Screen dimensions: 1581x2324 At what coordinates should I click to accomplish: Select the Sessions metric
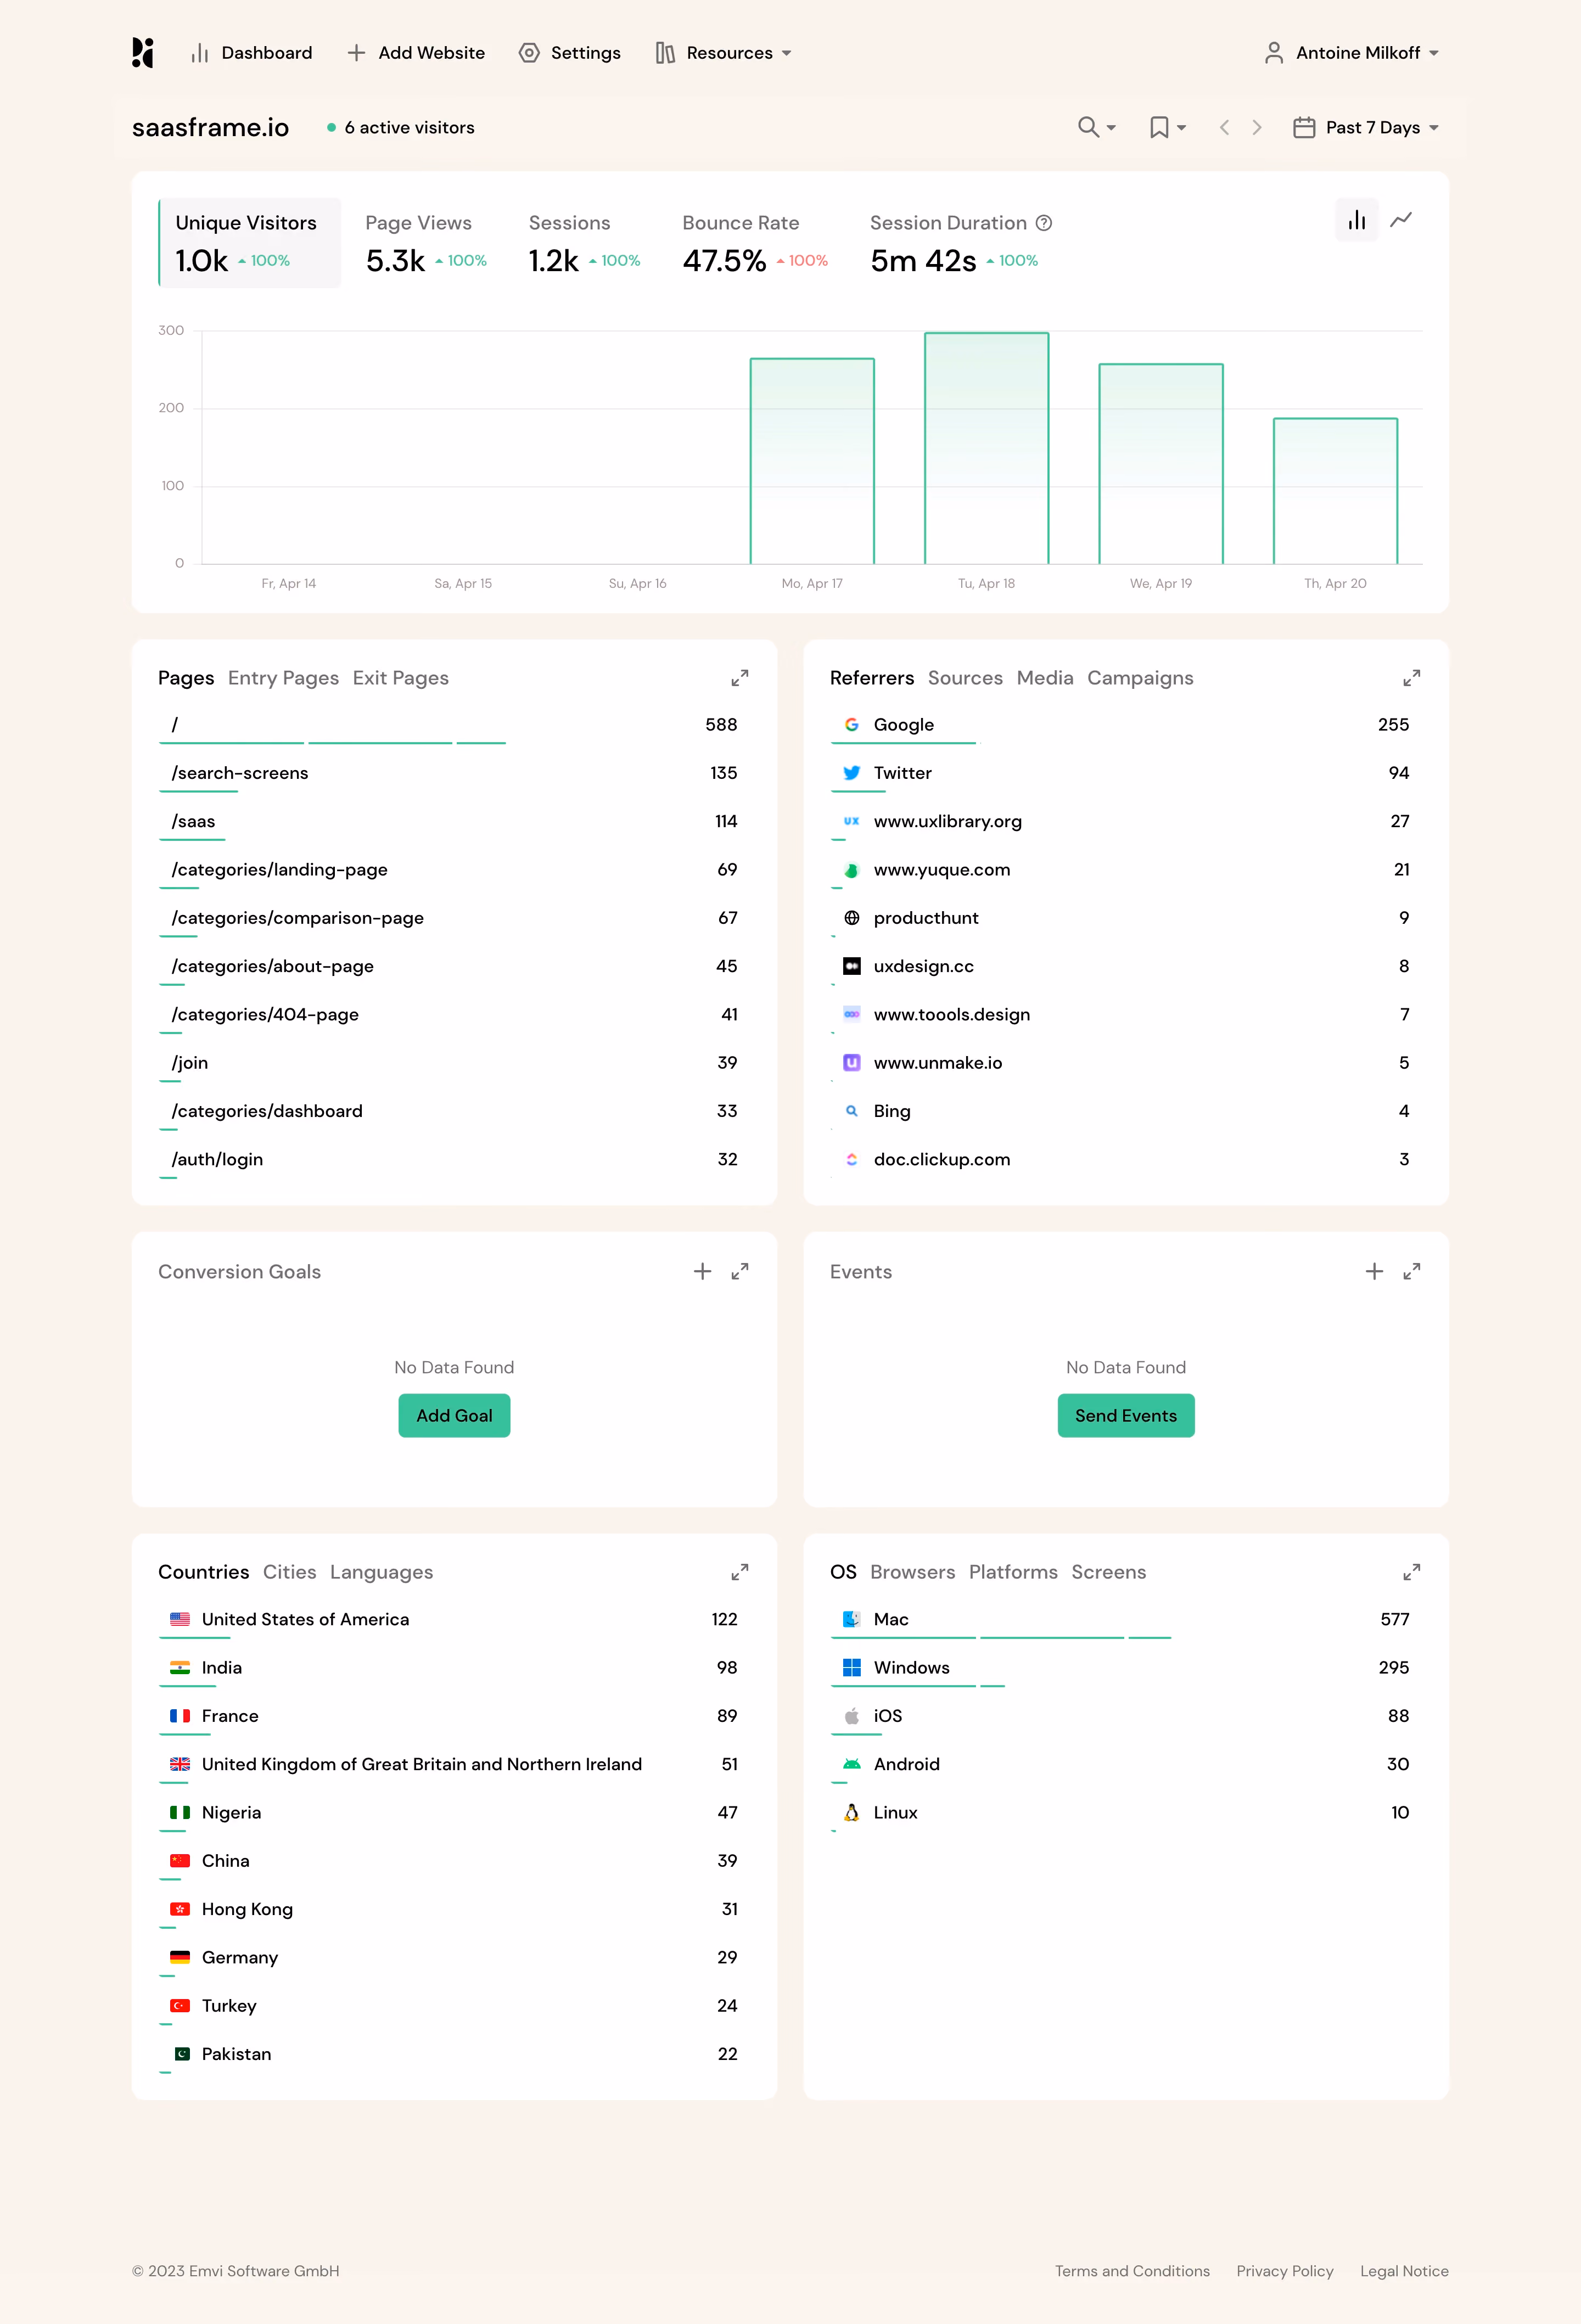[x=584, y=243]
